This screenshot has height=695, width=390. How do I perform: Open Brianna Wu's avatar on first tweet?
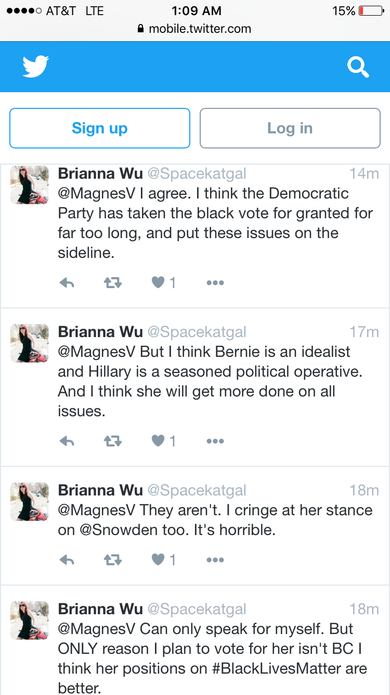[30, 185]
